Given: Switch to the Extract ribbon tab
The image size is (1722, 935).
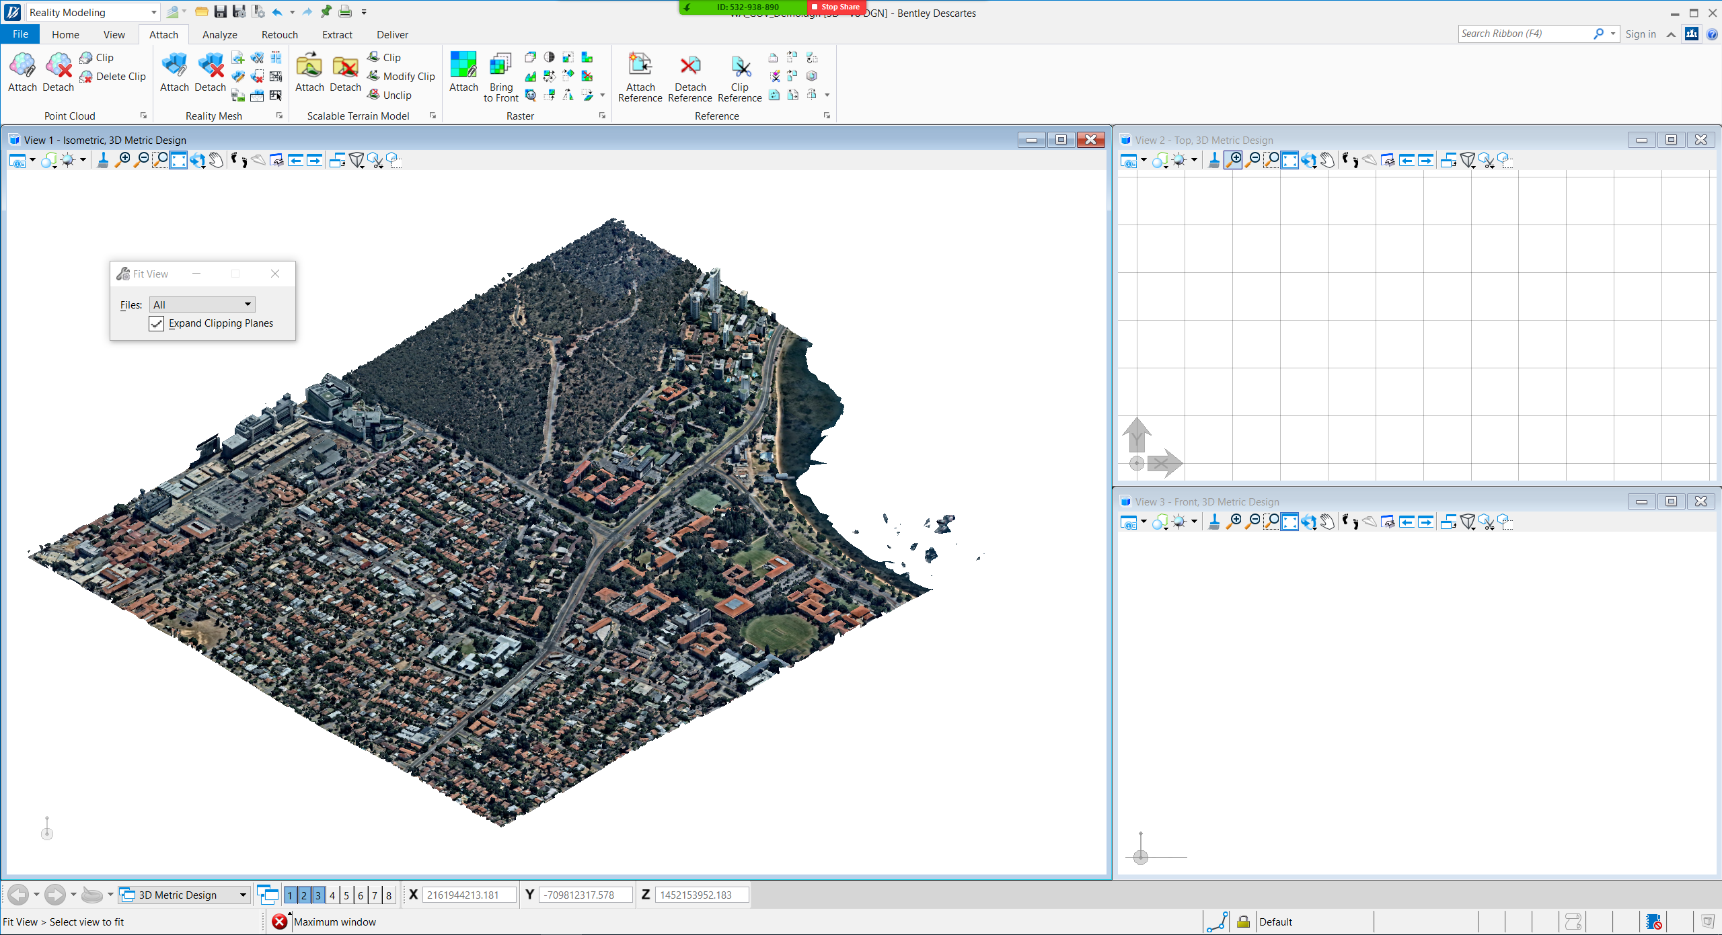Looking at the screenshot, I should [x=337, y=34].
